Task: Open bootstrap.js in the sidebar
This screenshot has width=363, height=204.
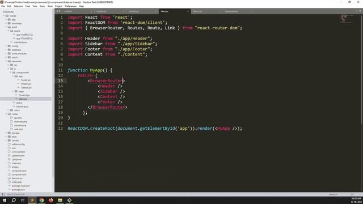Action: click(x=22, y=107)
